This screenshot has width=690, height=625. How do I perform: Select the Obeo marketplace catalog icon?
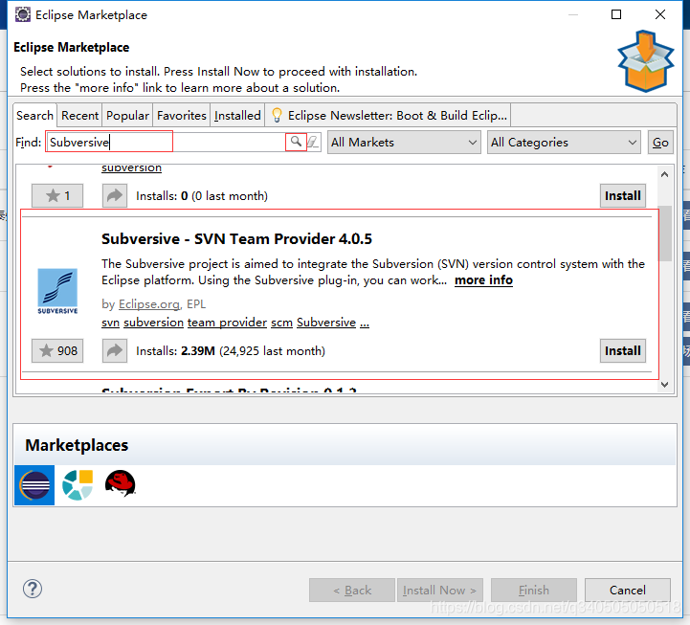[x=78, y=485]
